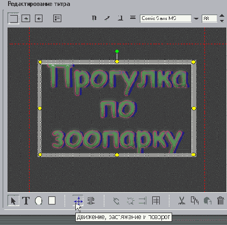The height and width of the screenshot is (225, 227).
Task: Select the ellipse shape tool
Action: click(39, 201)
